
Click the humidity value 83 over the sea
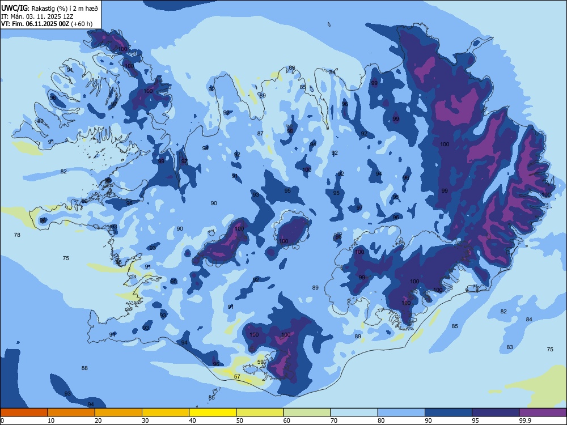[x=510, y=347]
